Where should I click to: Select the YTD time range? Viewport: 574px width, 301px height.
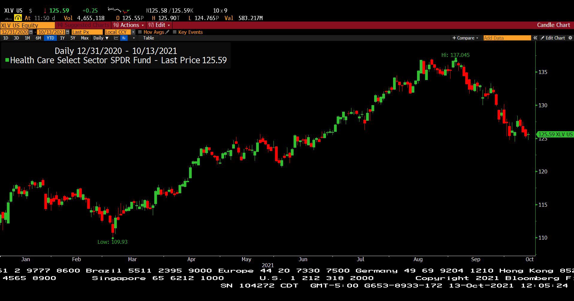50,38
